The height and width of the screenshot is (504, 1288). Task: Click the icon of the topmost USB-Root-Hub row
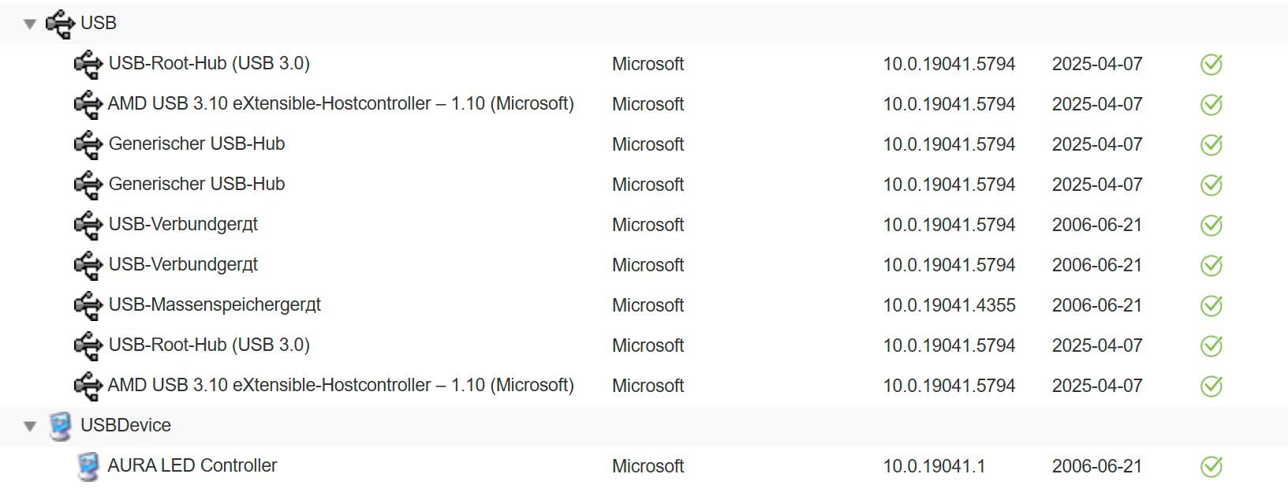point(88,64)
